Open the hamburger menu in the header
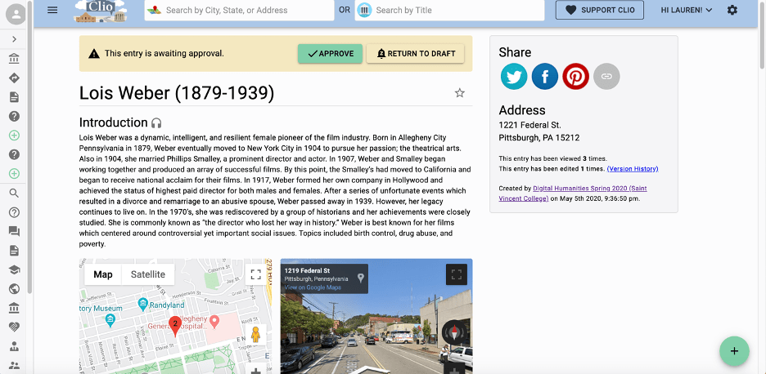The height and width of the screenshot is (374, 766). coord(52,10)
